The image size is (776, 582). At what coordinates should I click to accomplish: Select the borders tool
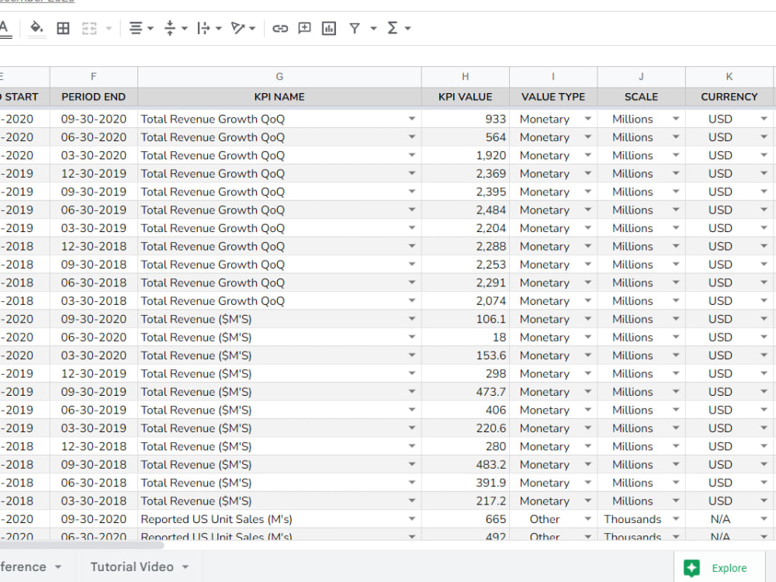click(62, 28)
